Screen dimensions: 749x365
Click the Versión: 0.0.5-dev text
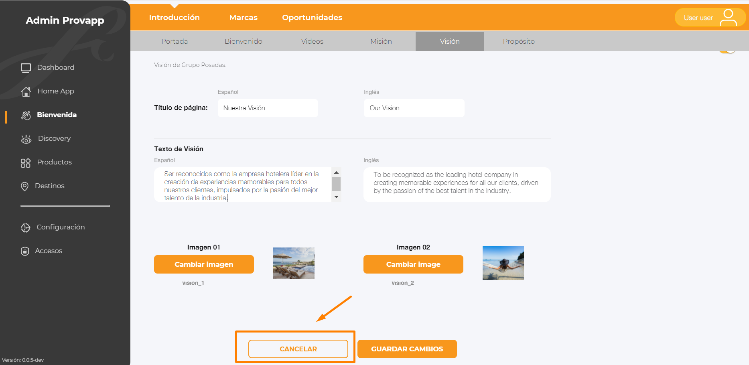pyautogui.click(x=23, y=360)
